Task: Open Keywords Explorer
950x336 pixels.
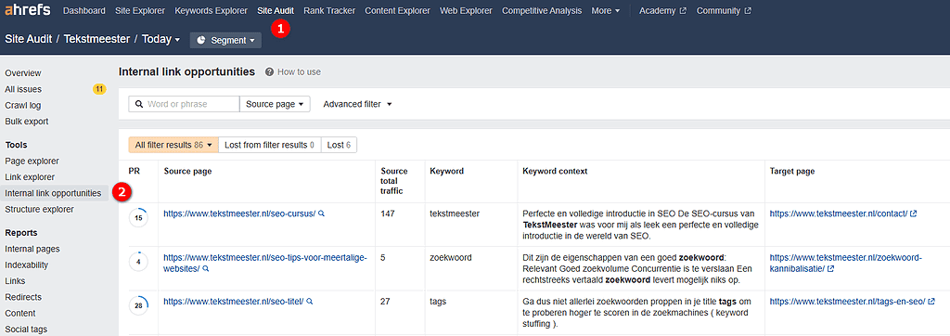Action: (211, 11)
